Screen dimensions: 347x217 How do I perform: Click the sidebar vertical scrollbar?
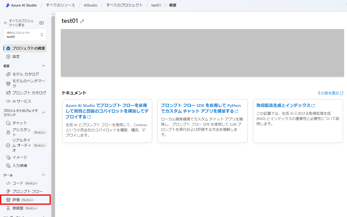[53, 116]
